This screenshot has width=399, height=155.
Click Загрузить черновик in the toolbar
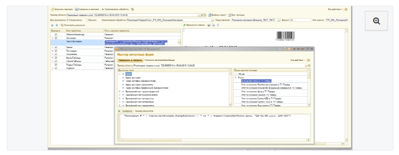[62, 9]
